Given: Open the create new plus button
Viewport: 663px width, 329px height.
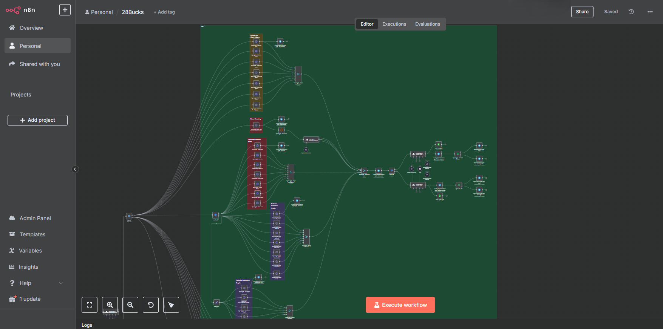Looking at the screenshot, I should pos(65,10).
